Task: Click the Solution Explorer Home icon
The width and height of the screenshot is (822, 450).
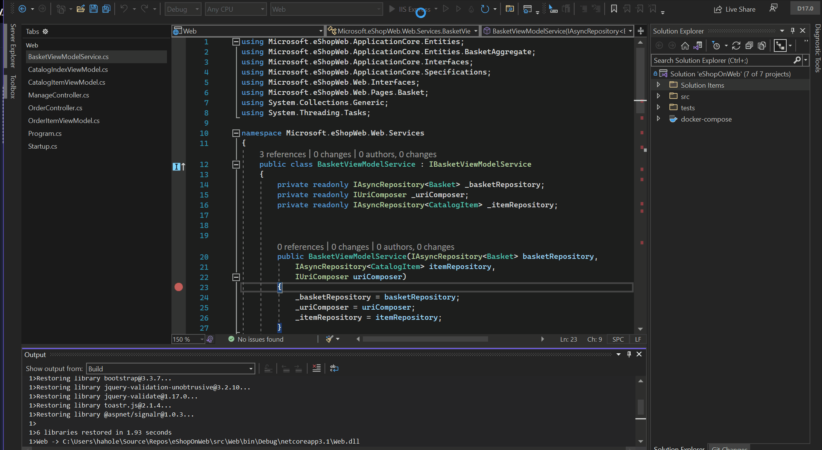Action: (x=685, y=46)
